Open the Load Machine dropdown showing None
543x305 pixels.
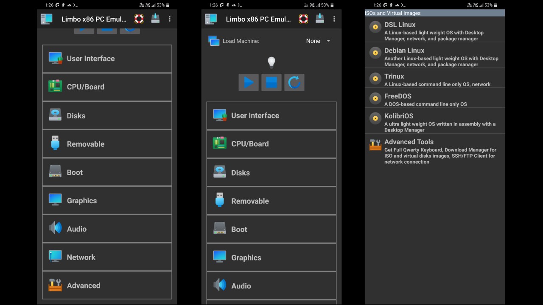pyautogui.click(x=318, y=41)
